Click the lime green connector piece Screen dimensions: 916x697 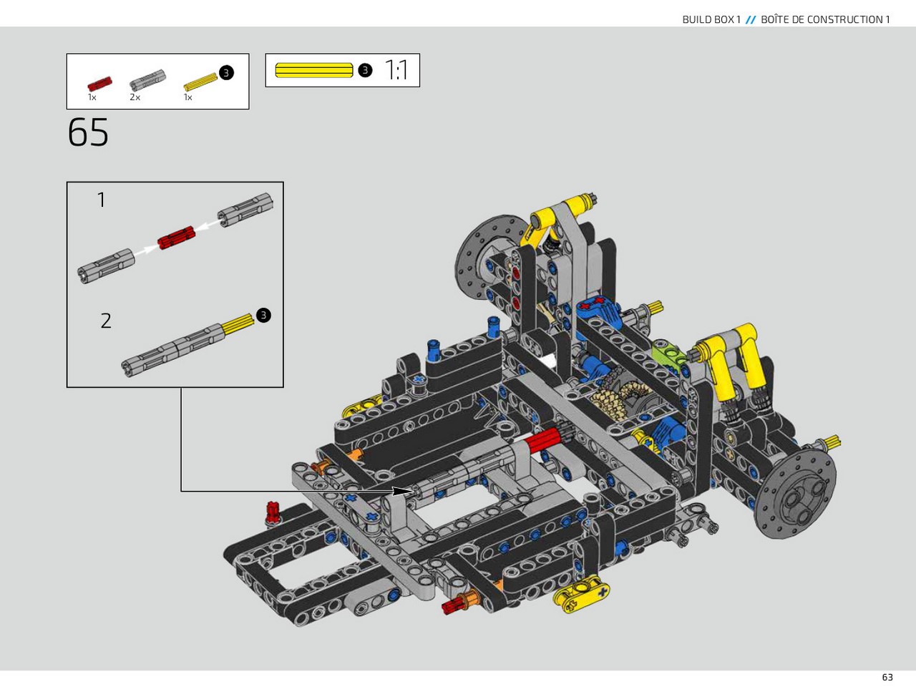[x=668, y=355]
